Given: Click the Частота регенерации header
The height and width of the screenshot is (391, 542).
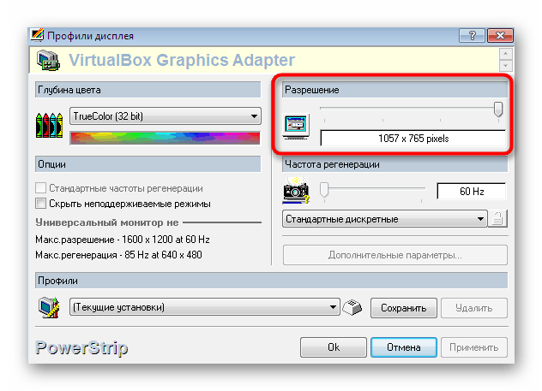Looking at the screenshot, I should point(394,164).
